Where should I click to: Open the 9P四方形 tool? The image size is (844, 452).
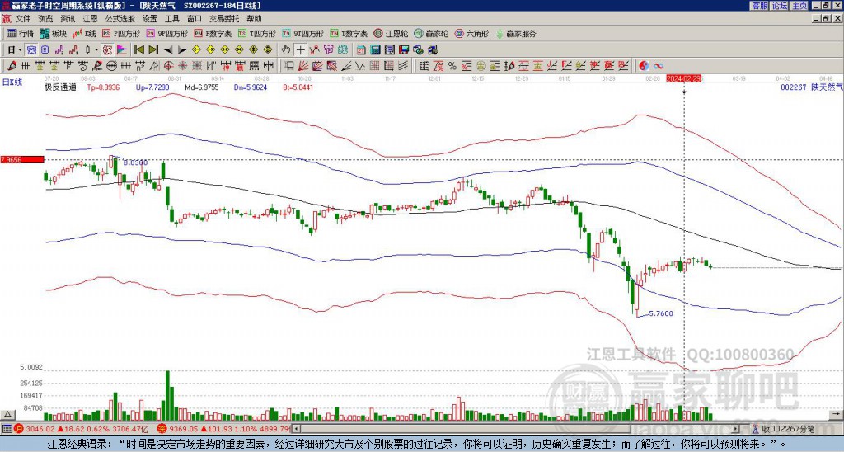[166, 33]
